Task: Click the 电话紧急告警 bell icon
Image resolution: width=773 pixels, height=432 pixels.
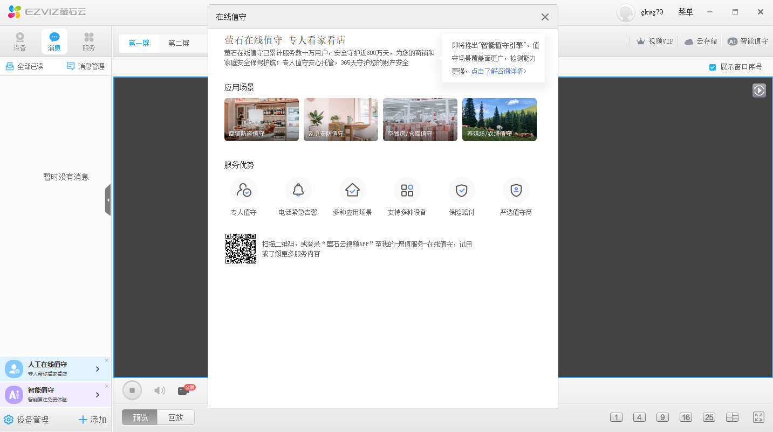Action: click(x=298, y=190)
